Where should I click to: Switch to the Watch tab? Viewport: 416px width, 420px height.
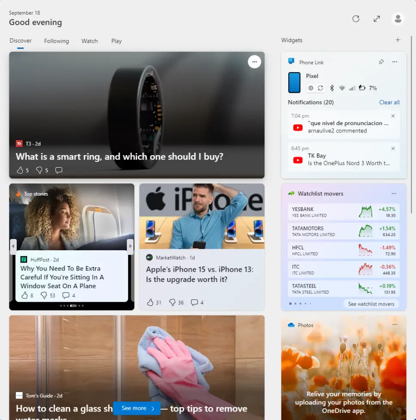point(89,41)
